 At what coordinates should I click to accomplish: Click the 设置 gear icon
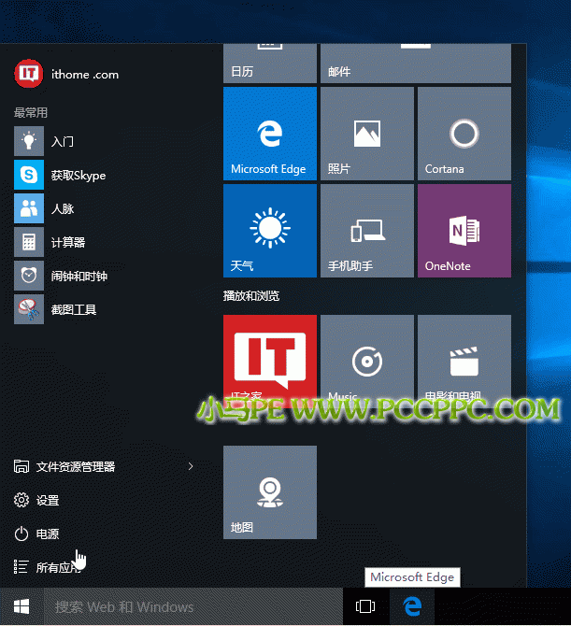click(x=21, y=500)
